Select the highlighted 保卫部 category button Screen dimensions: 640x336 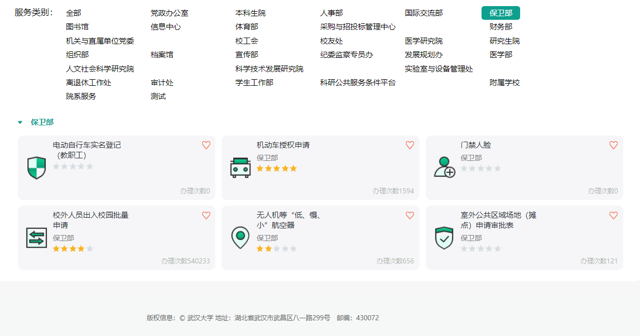tap(500, 13)
